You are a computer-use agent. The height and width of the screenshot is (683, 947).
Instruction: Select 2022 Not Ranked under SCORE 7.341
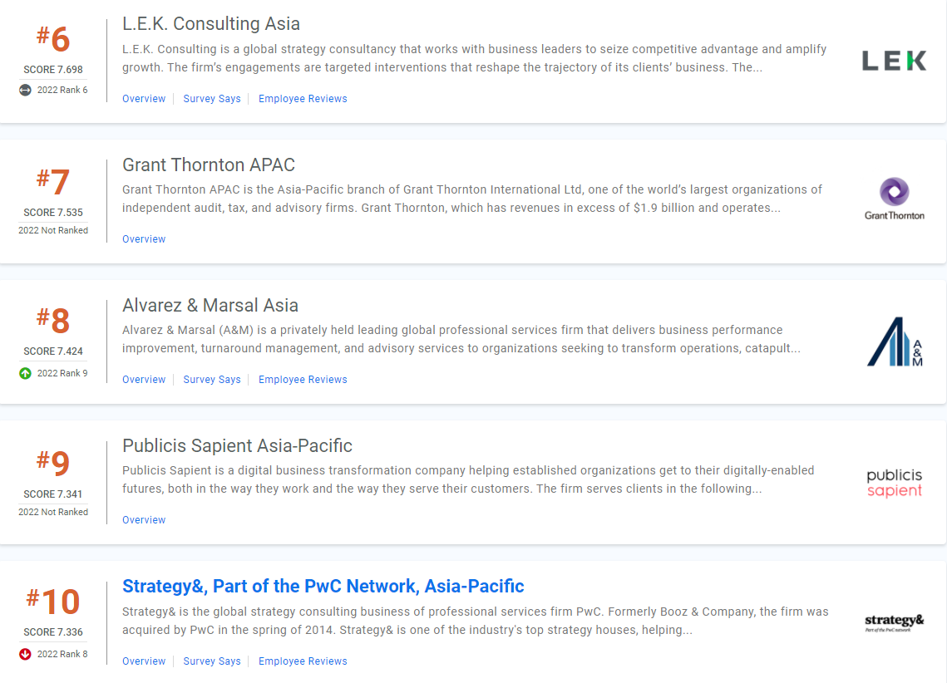click(53, 512)
